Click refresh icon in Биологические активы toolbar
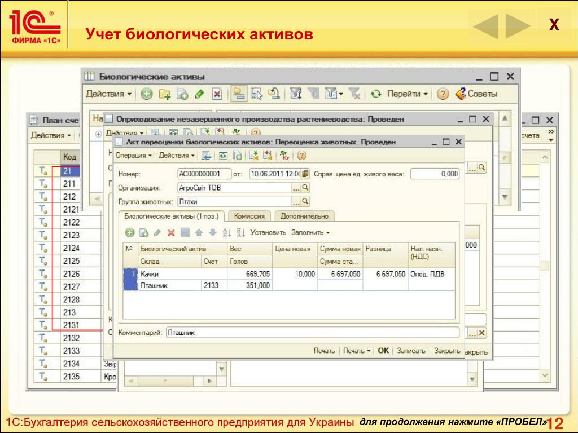The width and height of the screenshot is (578, 433). click(x=376, y=94)
